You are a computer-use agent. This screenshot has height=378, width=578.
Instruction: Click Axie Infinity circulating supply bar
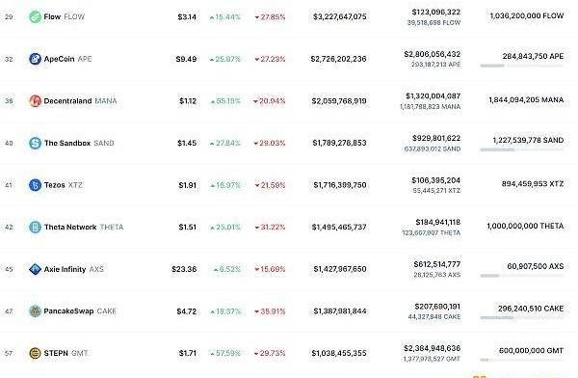coord(521,276)
